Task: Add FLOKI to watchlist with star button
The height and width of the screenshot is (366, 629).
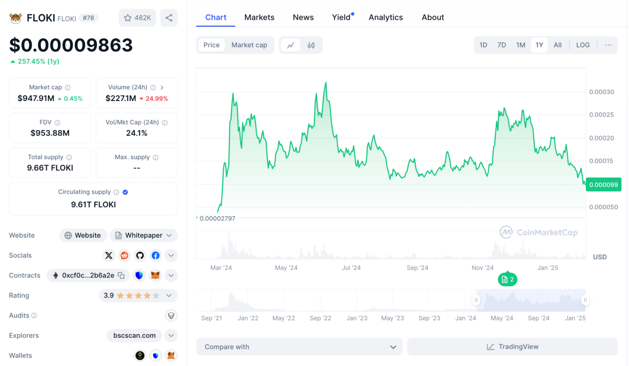Action: (x=137, y=18)
